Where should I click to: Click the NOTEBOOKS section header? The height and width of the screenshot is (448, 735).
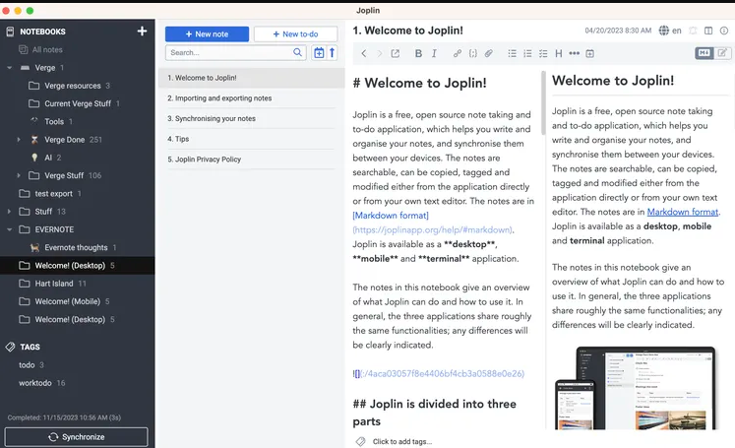point(42,32)
